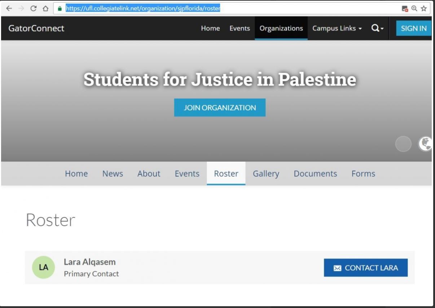This screenshot has width=435, height=308.
Task: Click the Primary Contact label
Action: click(x=91, y=274)
